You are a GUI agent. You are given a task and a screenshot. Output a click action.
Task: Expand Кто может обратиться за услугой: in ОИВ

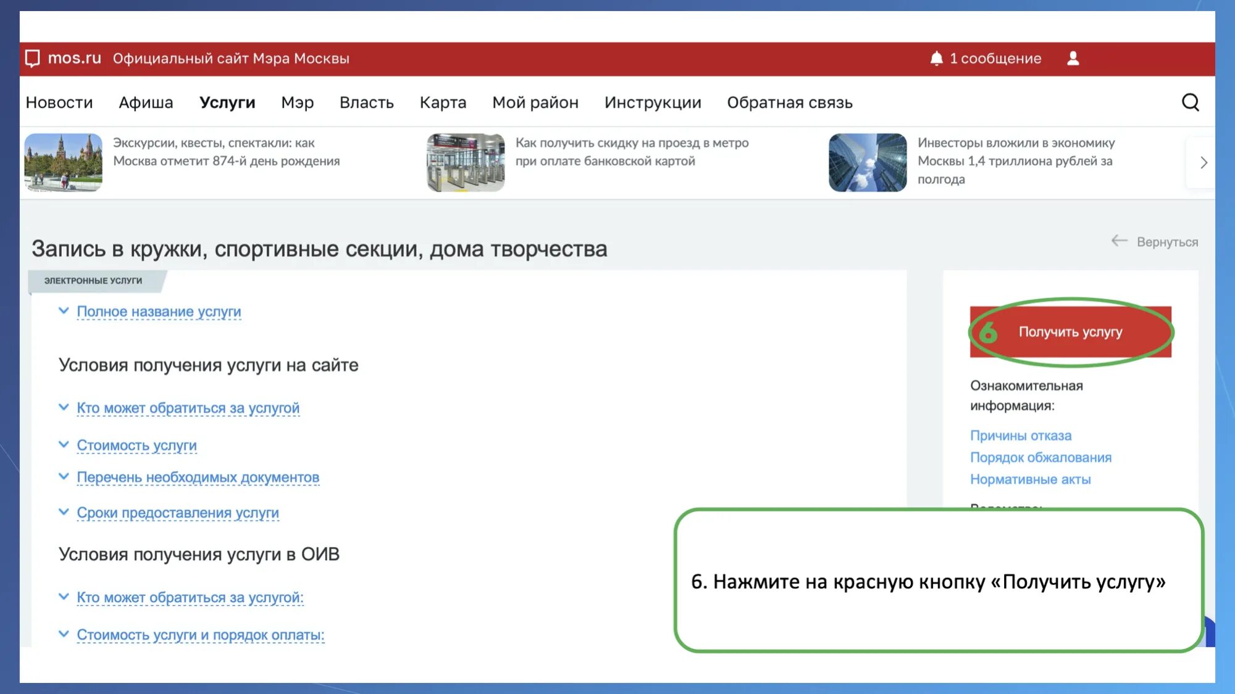[x=190, y=598]
